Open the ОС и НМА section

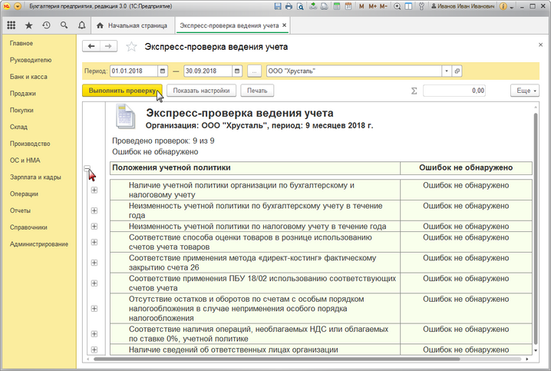pos(25,161)
